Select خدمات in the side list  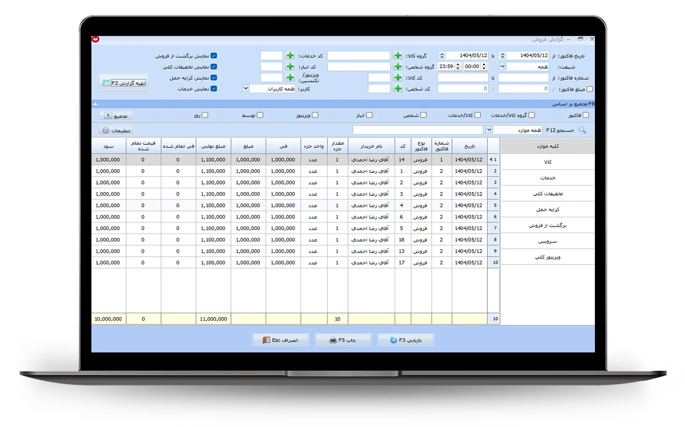[x=547, y=178]
